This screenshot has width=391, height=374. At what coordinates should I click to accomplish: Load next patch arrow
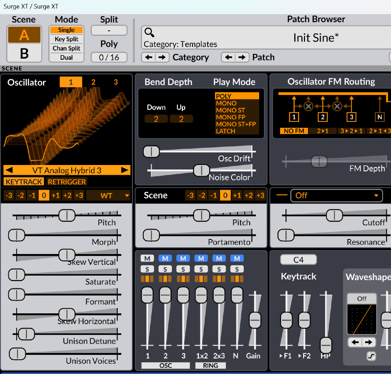tap(242, 57)
